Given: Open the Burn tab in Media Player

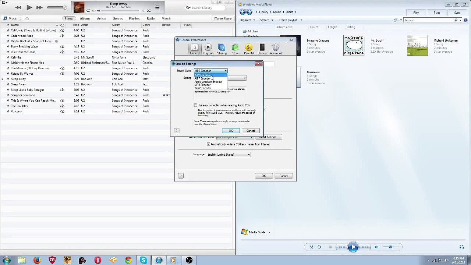Looking at the screenshot, I should (436, 13).
